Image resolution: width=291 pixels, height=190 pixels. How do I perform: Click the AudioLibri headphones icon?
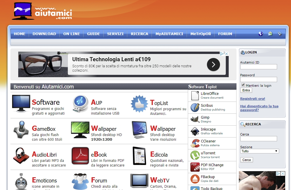coord(21,156)
